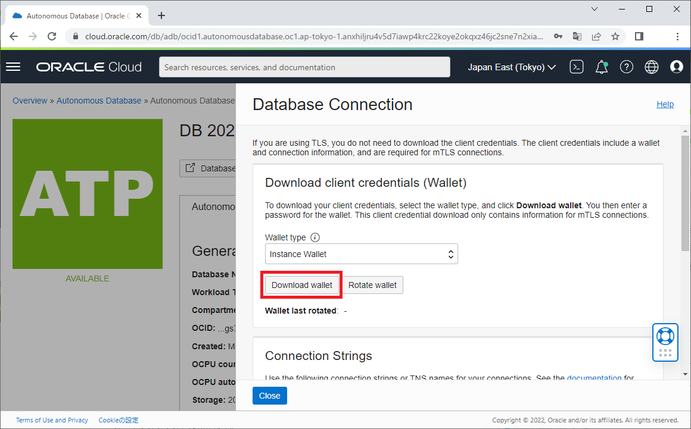Image resolution: width=691 pixels, height=429 pixels.
Task: Click the Wallet last rotated label
Action: (x=301, y=311)
